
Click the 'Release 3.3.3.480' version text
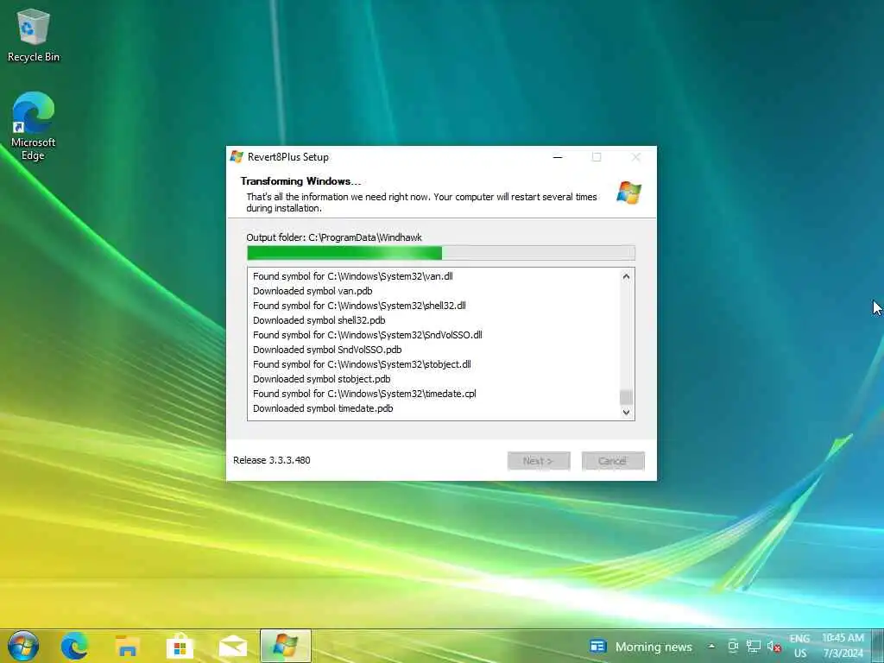[272, 460]
